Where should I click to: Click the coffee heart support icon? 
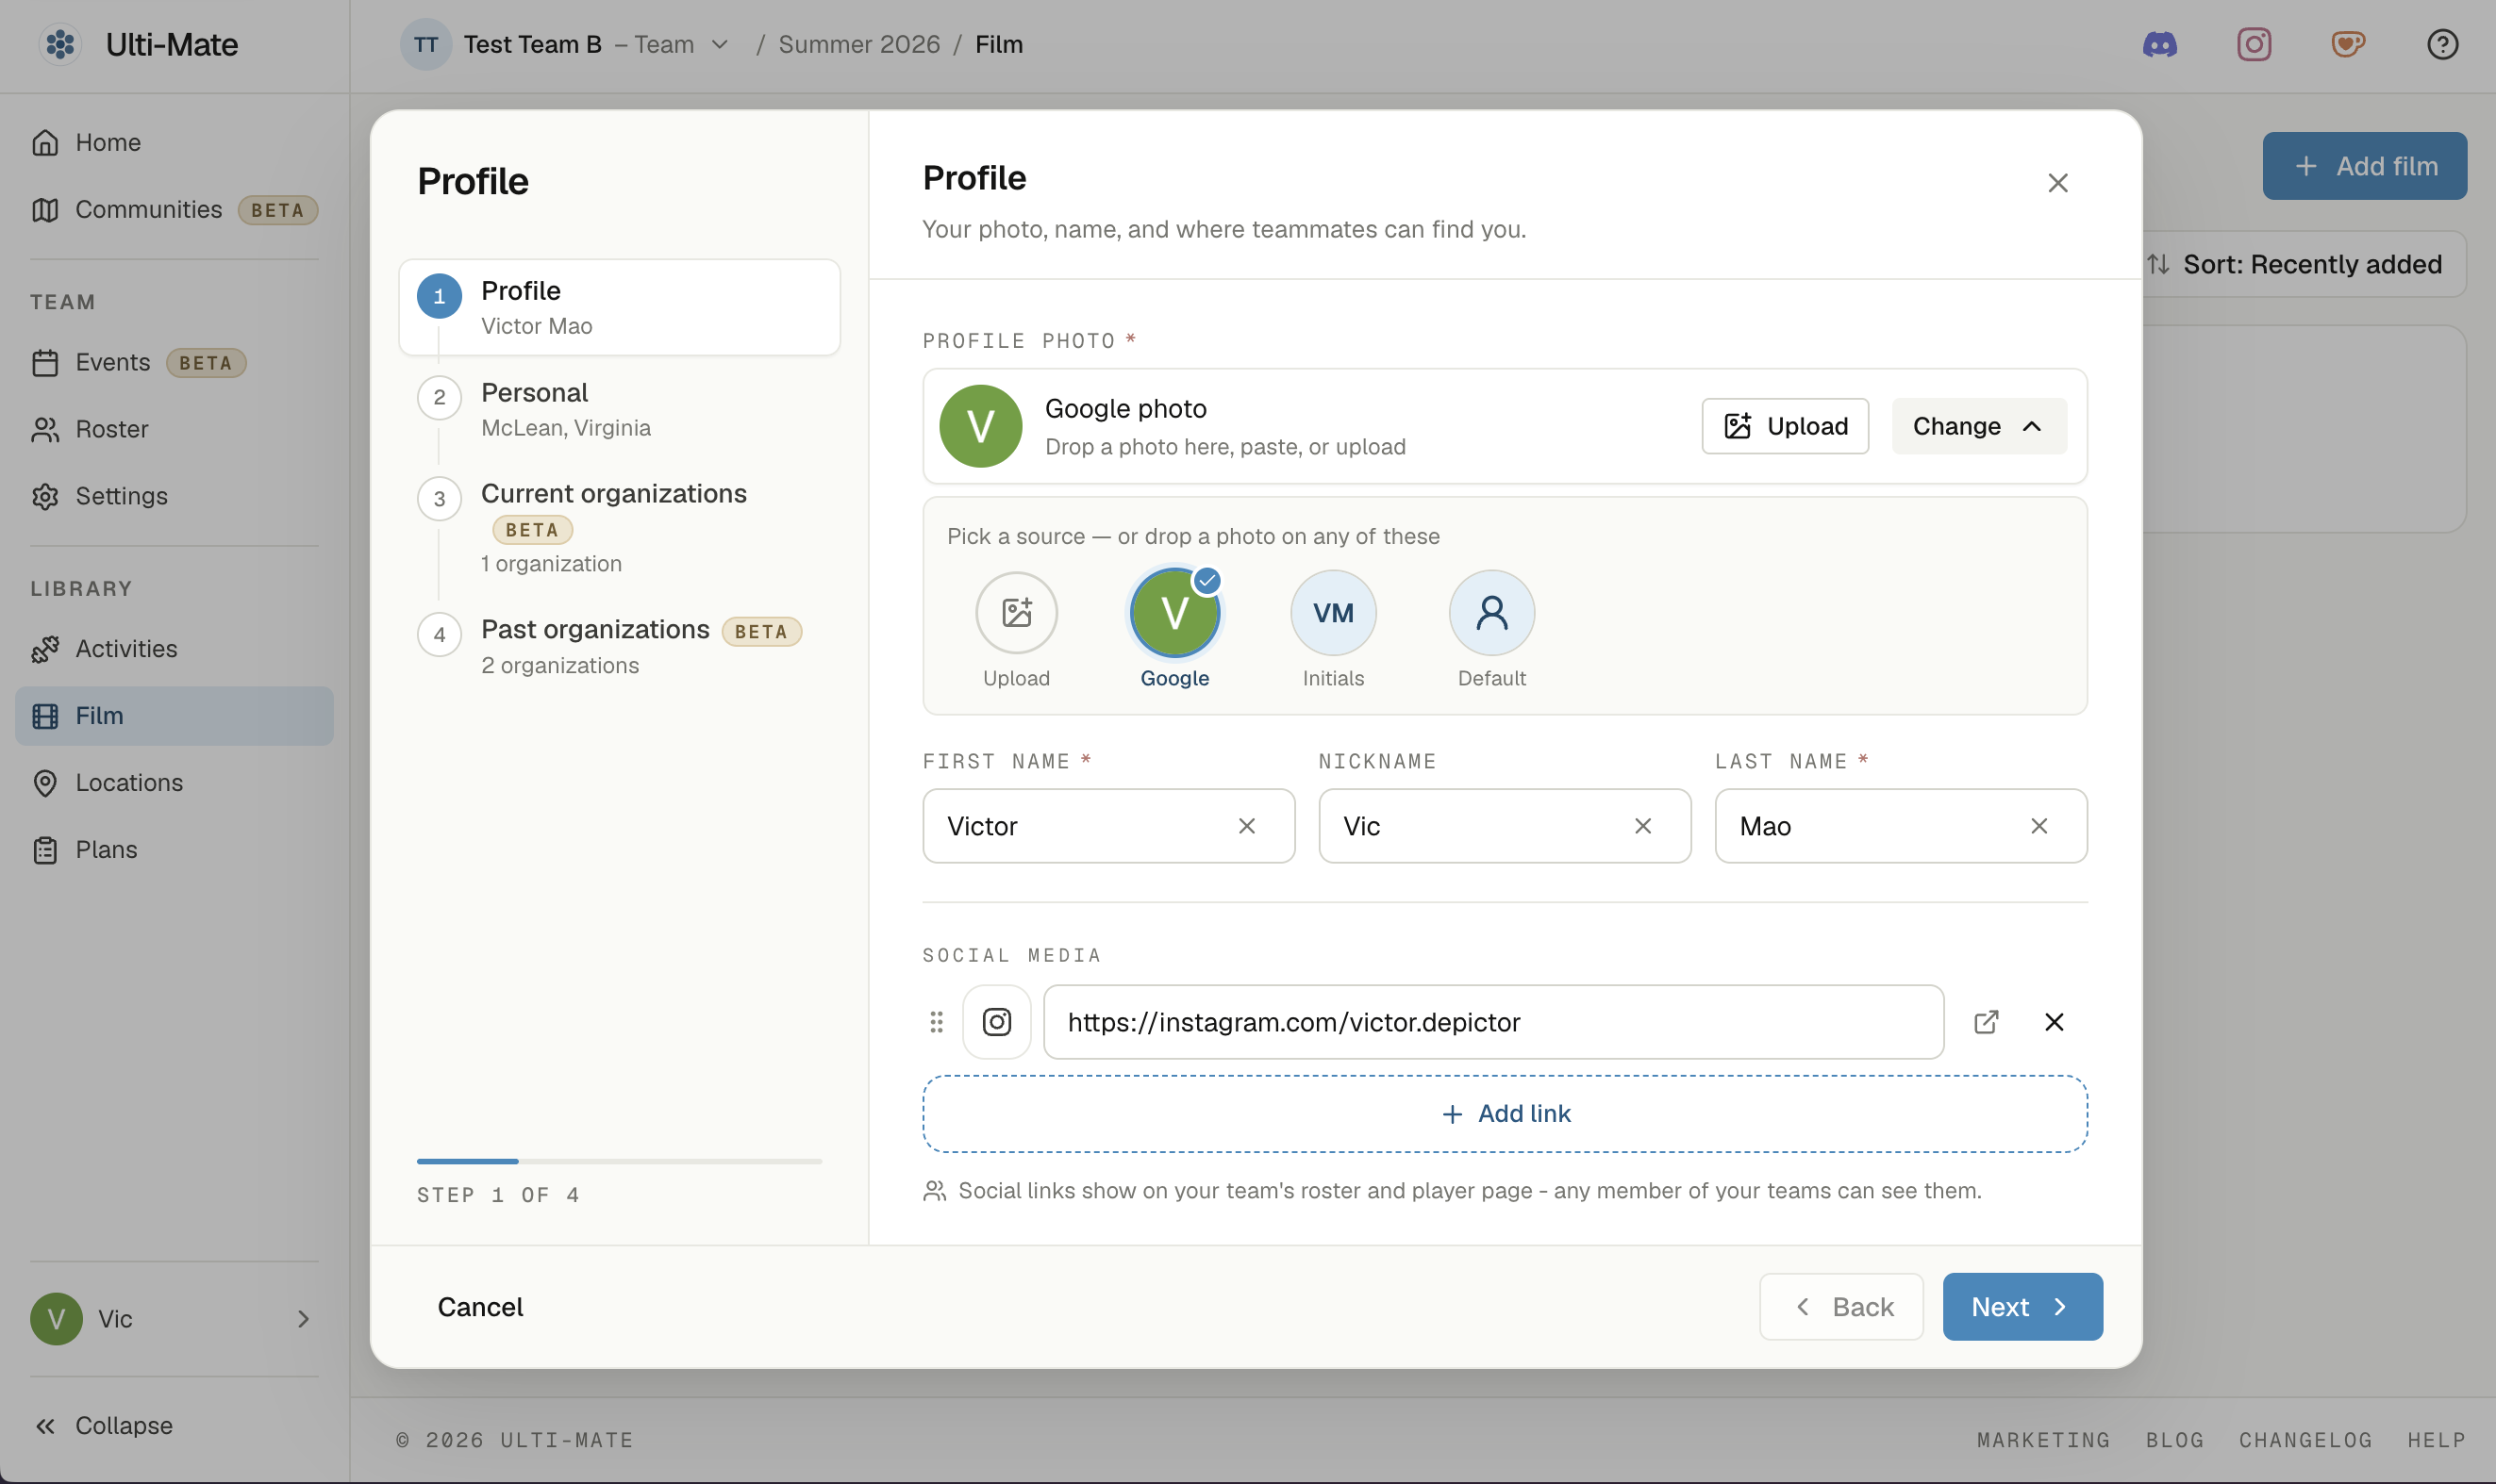pyautogui.click(x=2348, y=44)
